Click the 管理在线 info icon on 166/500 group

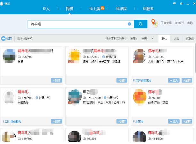point(37,98)
